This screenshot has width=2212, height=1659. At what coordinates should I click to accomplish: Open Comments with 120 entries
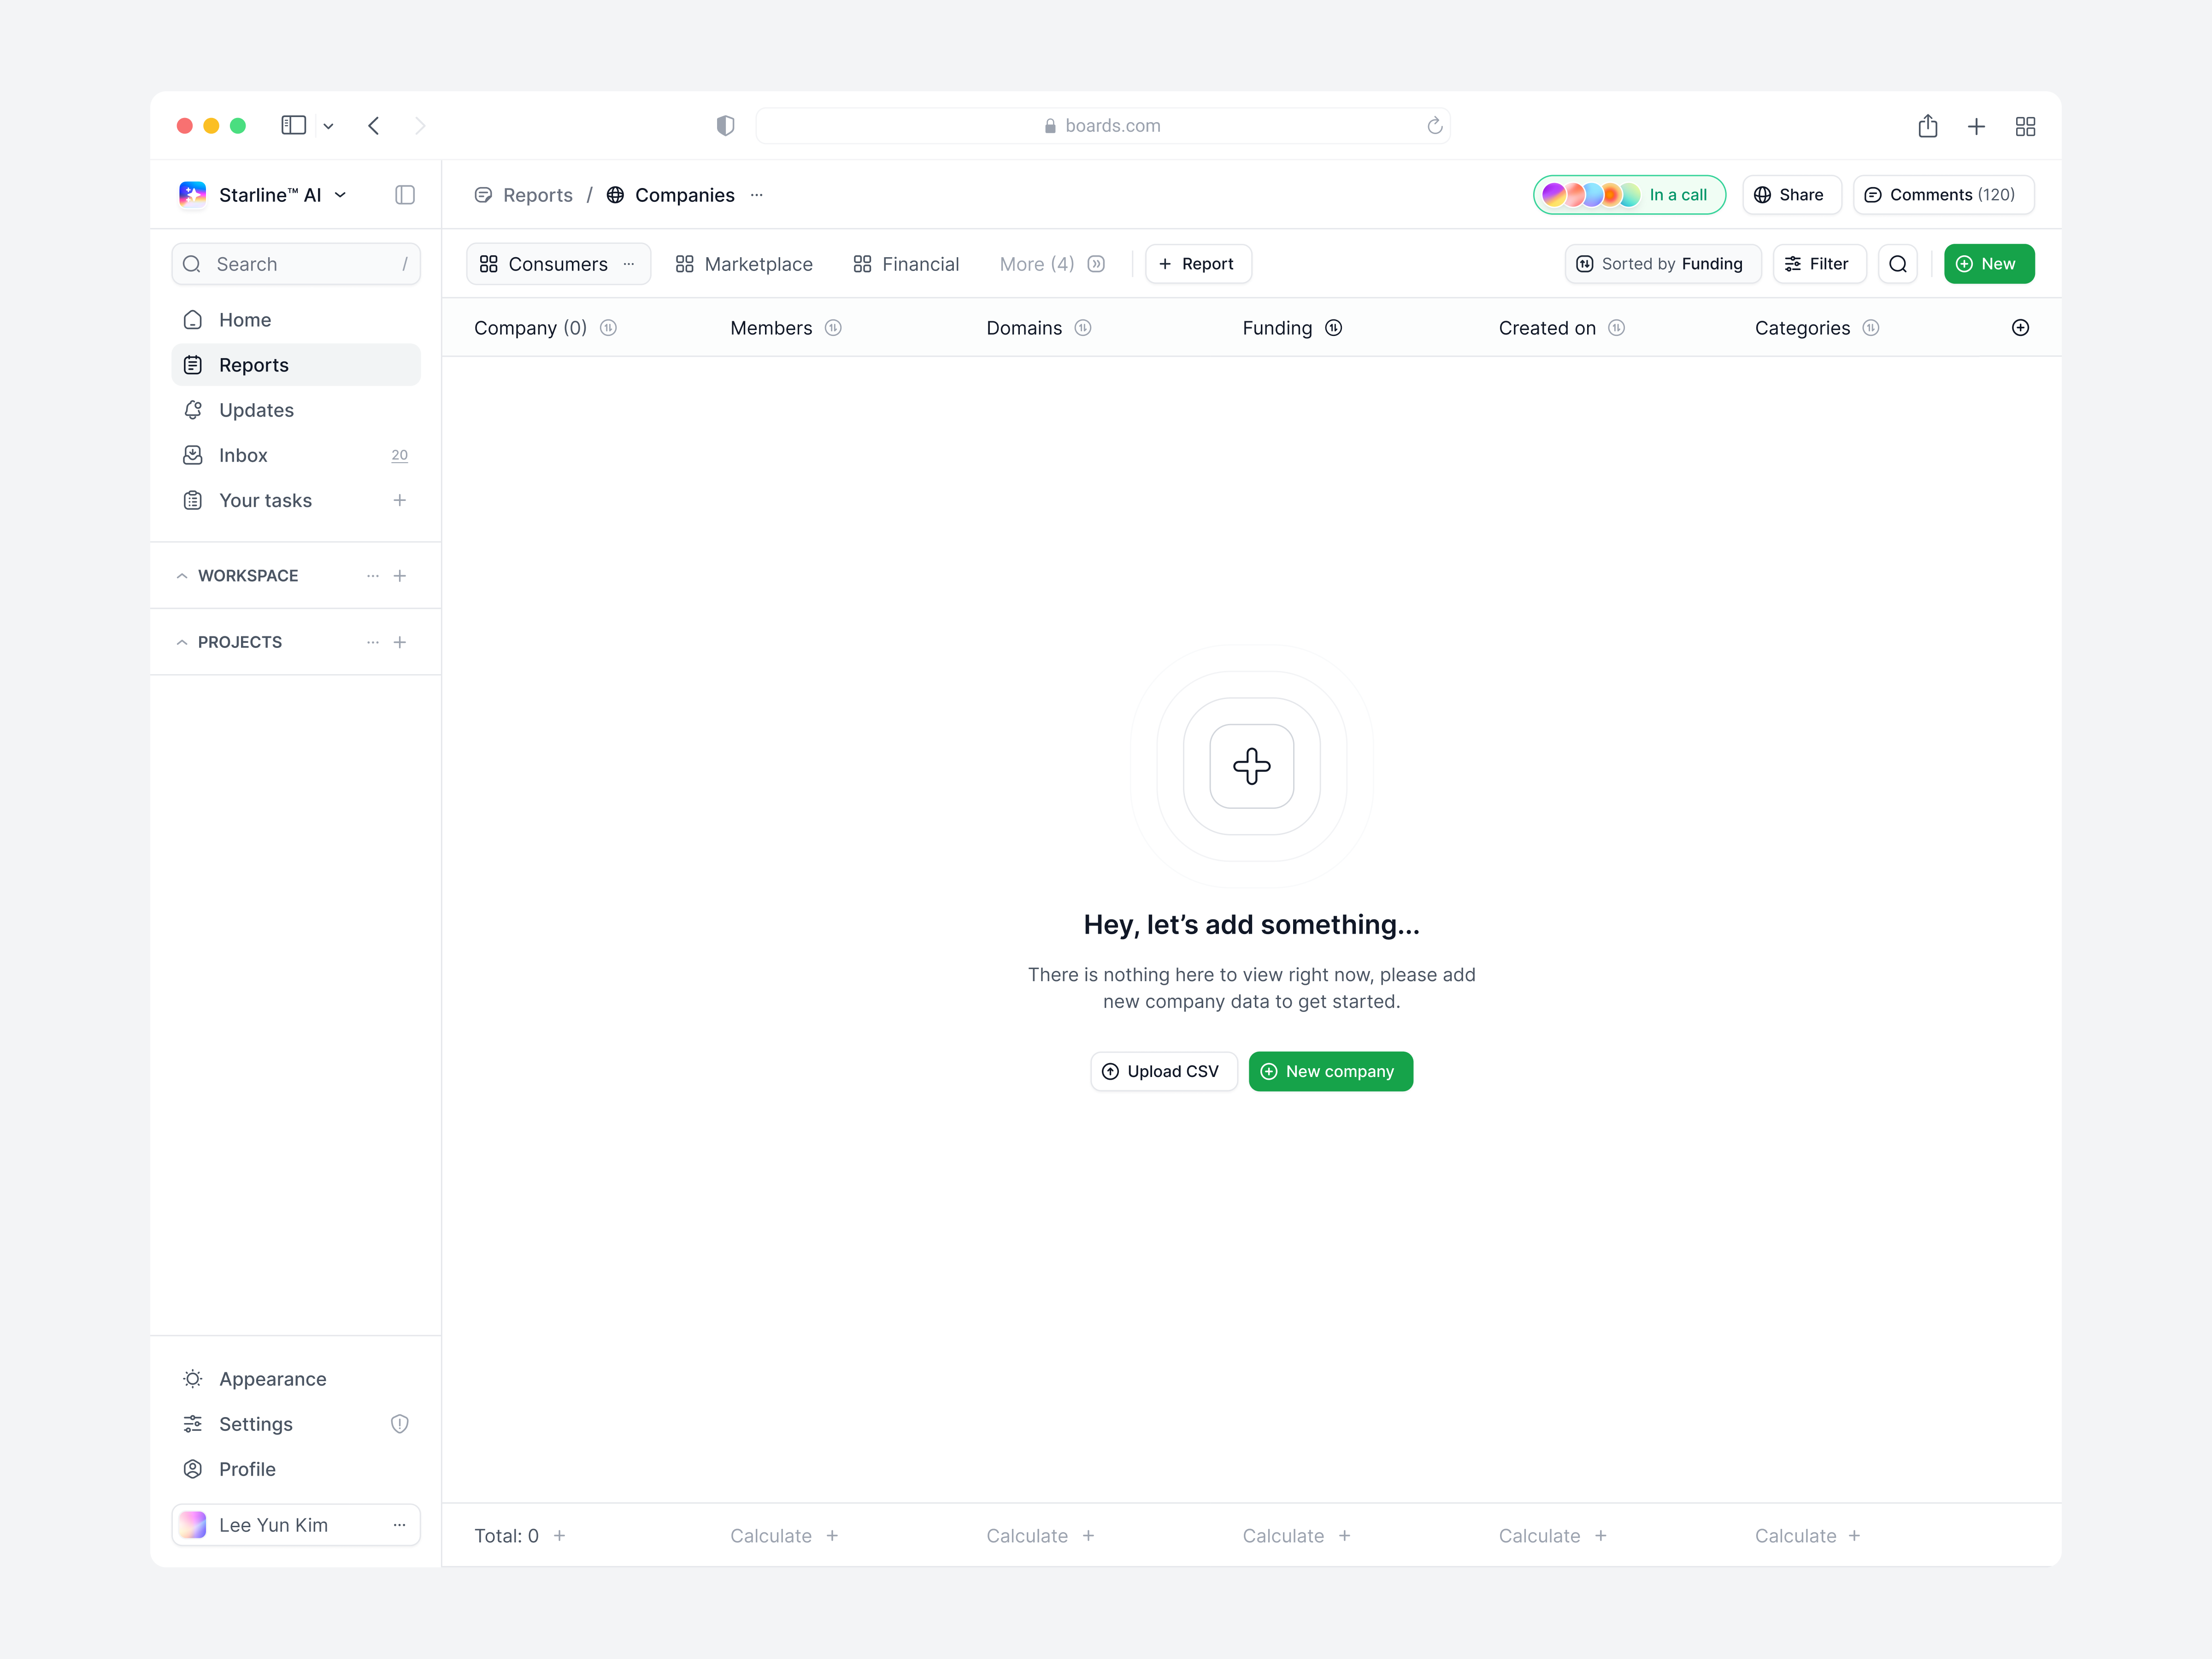tap(1942, 194)
